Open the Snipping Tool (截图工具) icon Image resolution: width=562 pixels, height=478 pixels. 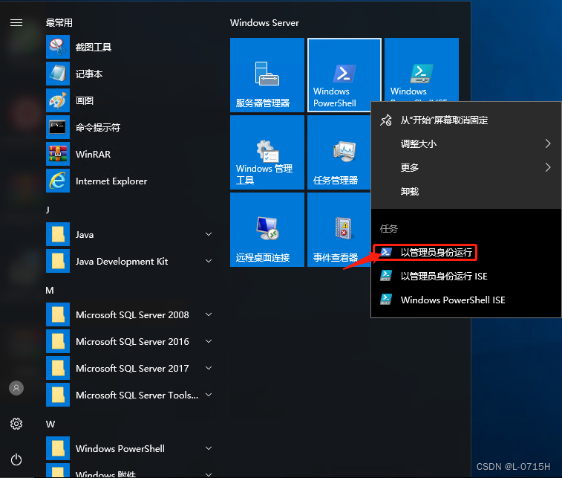(x=58, y=47)
